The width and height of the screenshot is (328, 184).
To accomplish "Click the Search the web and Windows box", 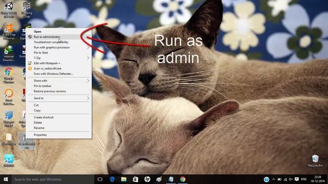I will point(53,179).
